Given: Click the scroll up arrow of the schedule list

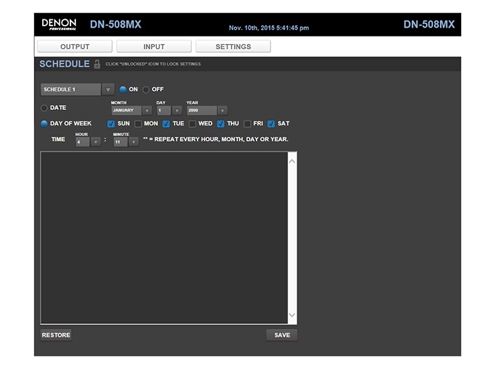Looking at the screenshot, I should (x=292, y=162).
